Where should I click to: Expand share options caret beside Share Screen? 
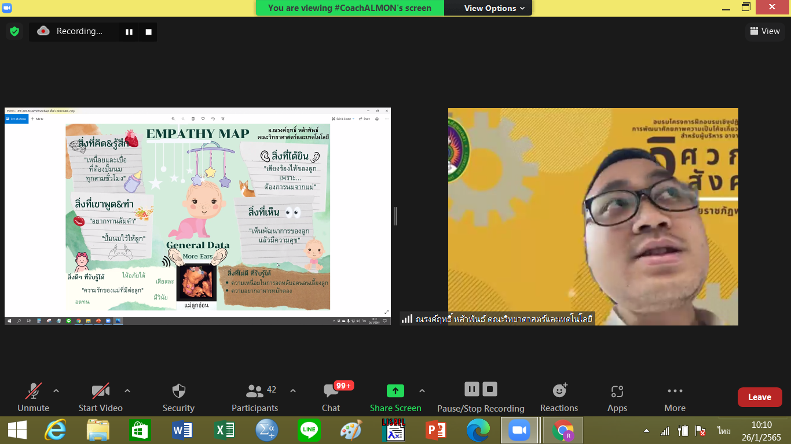[x=422, y=391]
